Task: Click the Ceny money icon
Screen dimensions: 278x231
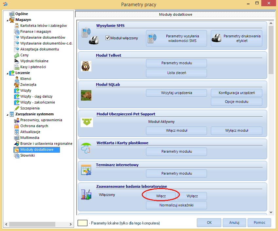Action: (17, 55)
